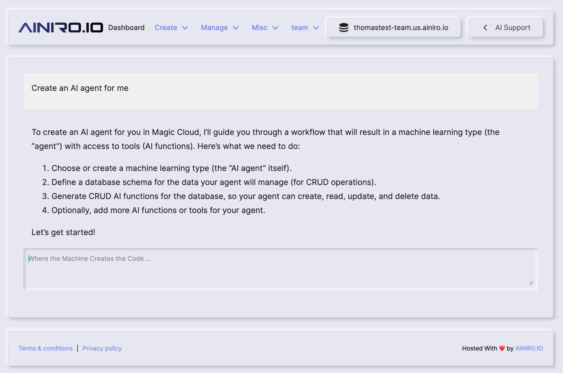Select the Dashboard menu item
The image size is (563, 373).
coord(126,28)
